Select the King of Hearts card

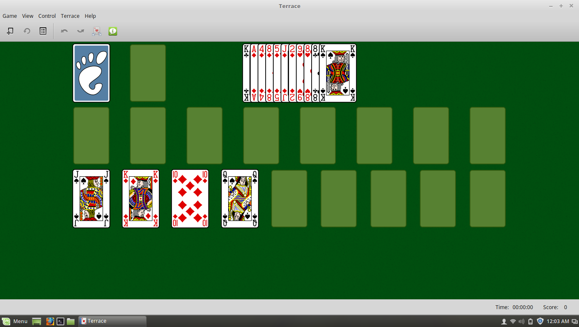click(140, 198)
